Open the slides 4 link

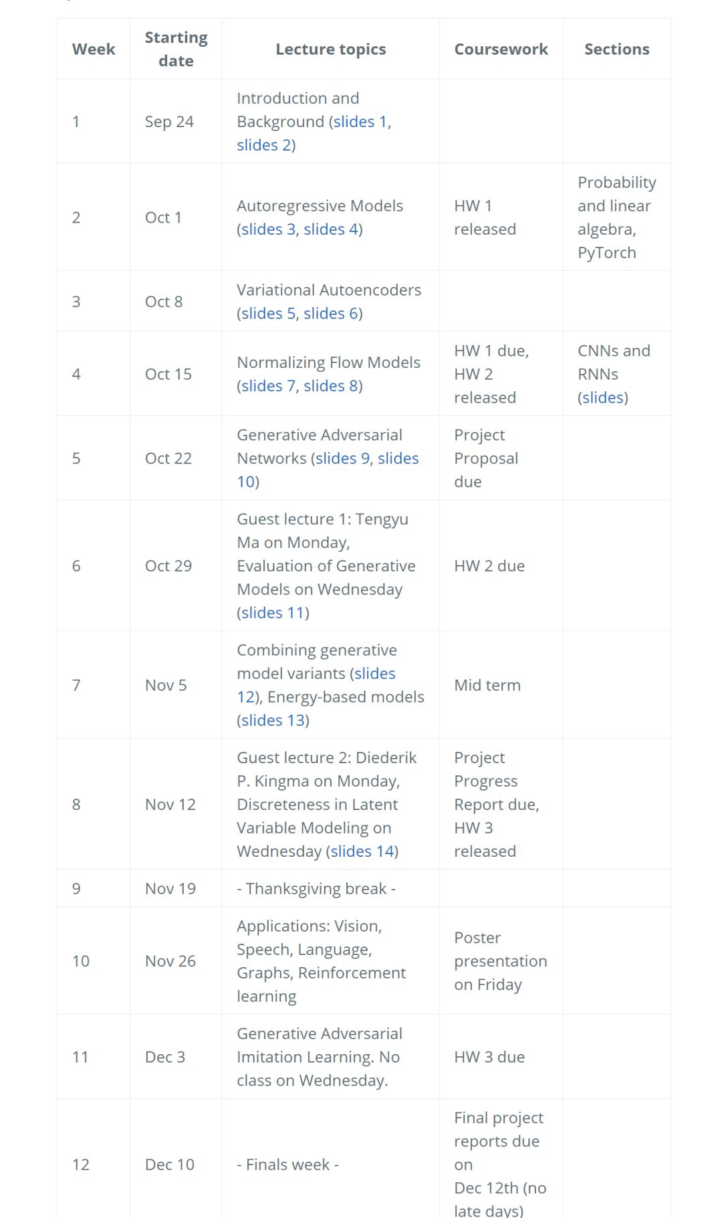pyautogui.click(x=330, y=229)
